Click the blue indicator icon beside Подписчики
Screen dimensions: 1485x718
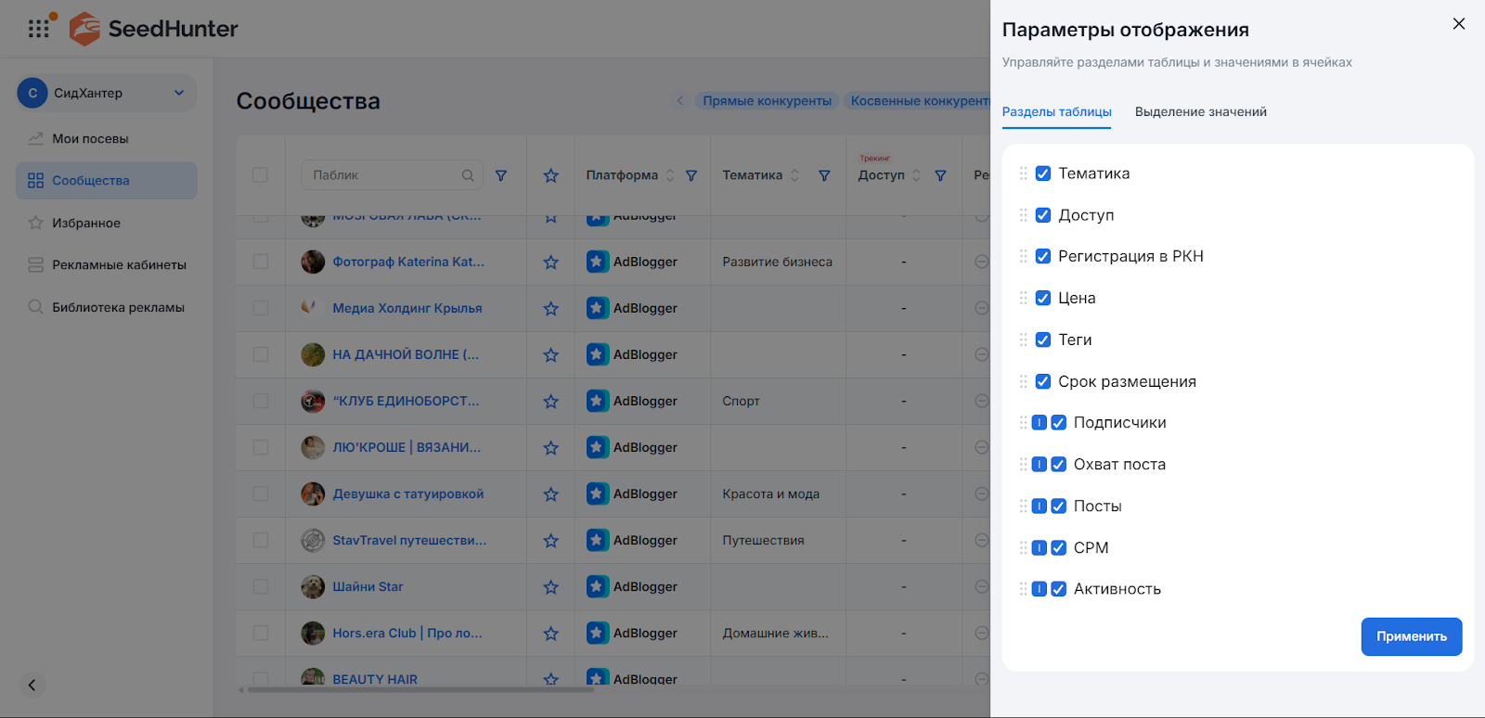click(x=1039, y=423)
